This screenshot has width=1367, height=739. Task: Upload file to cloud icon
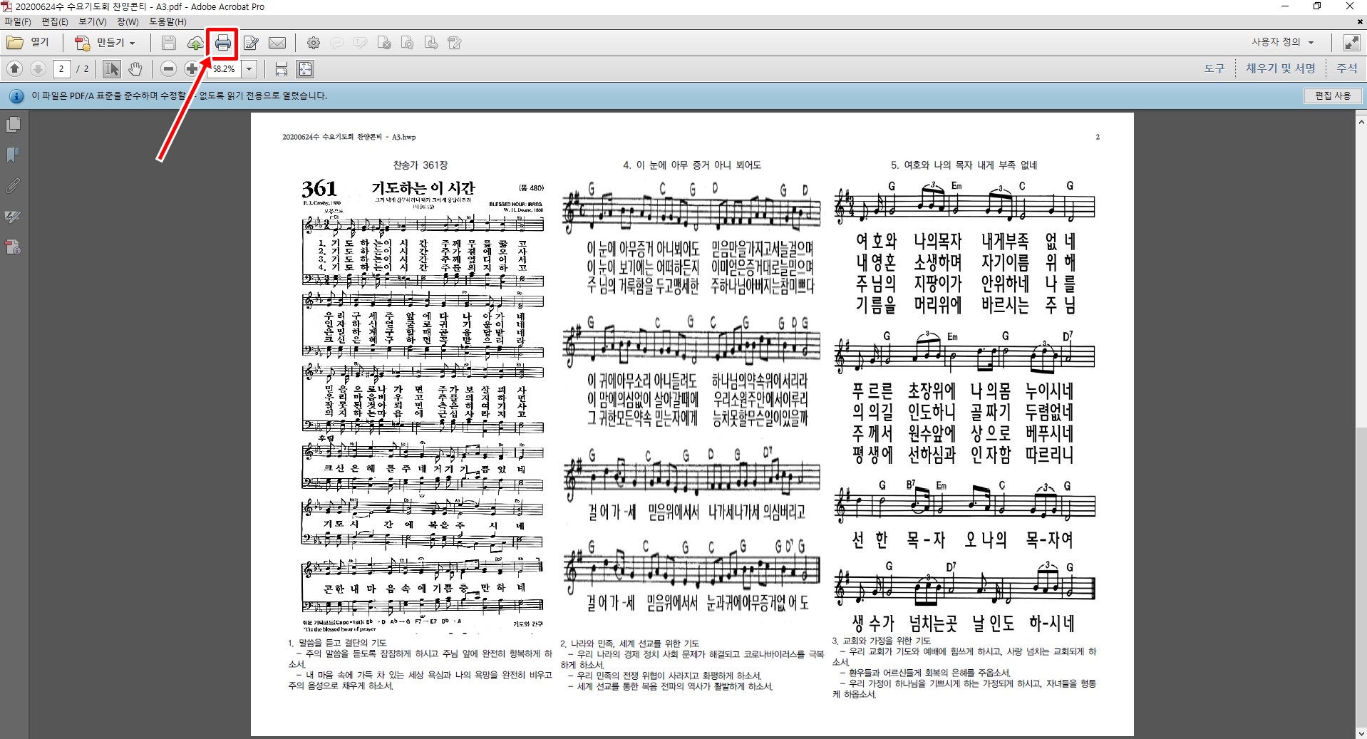click(x=195, y=43)
